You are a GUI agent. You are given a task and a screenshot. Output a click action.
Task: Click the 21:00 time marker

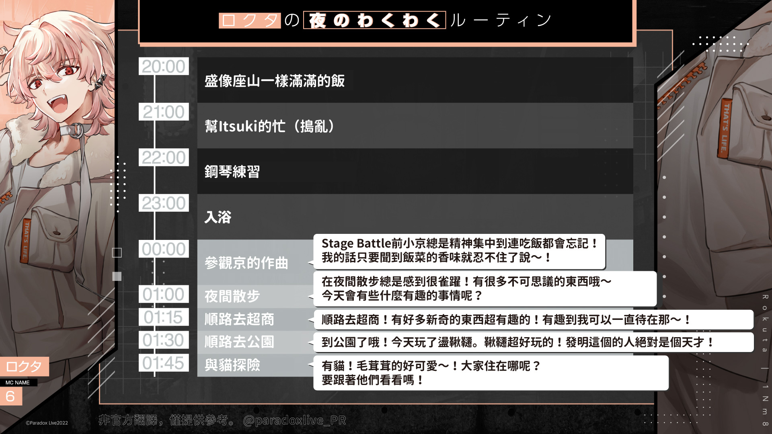point(164,112)
